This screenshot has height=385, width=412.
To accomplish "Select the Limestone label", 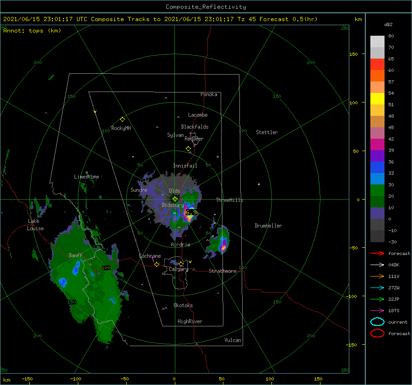I will point(87,177).
